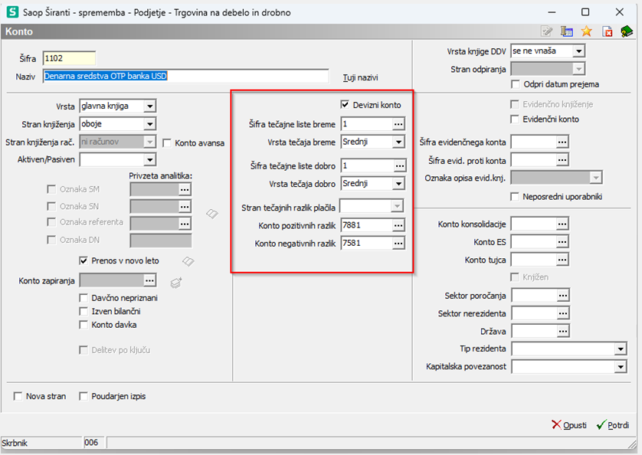Expand the Tip rezidenta dropdown
Screen dimensions: 642x455
coord(621,349)
